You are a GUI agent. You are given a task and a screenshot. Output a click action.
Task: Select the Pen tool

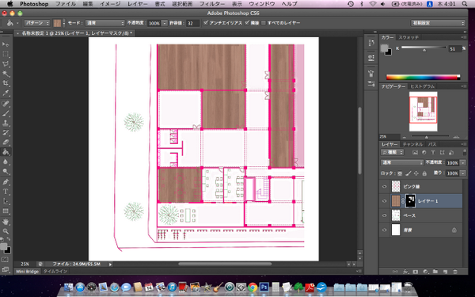point(6,182)
